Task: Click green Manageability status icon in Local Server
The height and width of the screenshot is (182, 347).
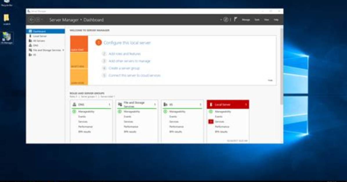Action: (x=211, y=112)
